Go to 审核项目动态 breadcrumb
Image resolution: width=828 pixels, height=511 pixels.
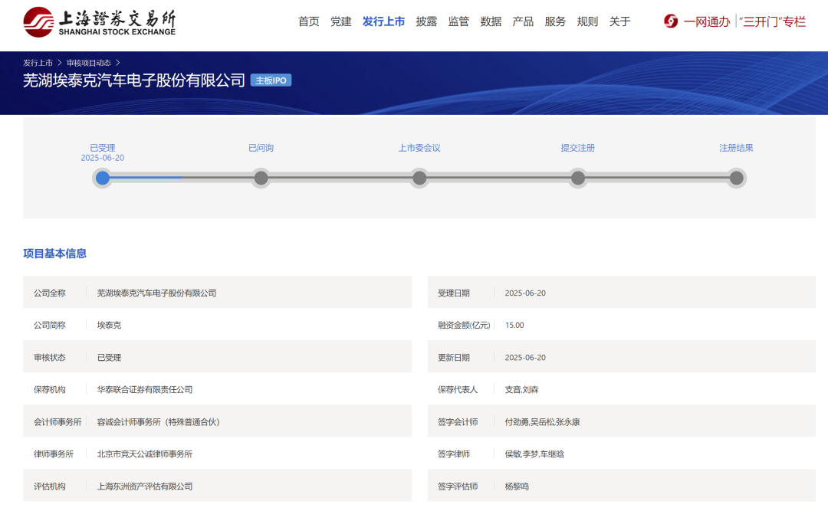pyautogui.click(x=89, y=63)
